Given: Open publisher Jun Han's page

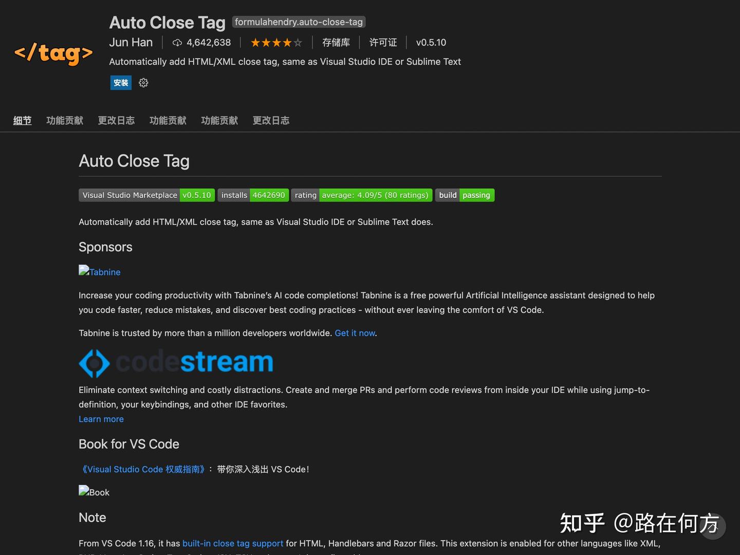Looking at the screenshot, I should [x=131, y=43].
